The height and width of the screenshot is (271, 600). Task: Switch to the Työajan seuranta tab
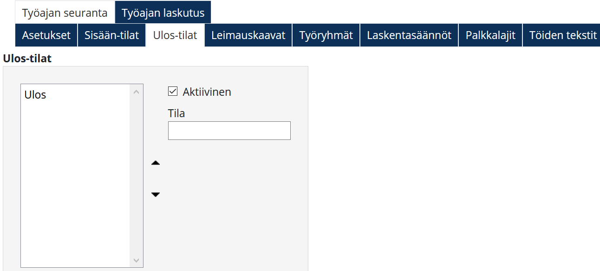[x=65, y=13]
